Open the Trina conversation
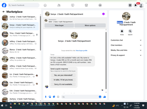This screenshot has height=109, width=147. [20, 34]
